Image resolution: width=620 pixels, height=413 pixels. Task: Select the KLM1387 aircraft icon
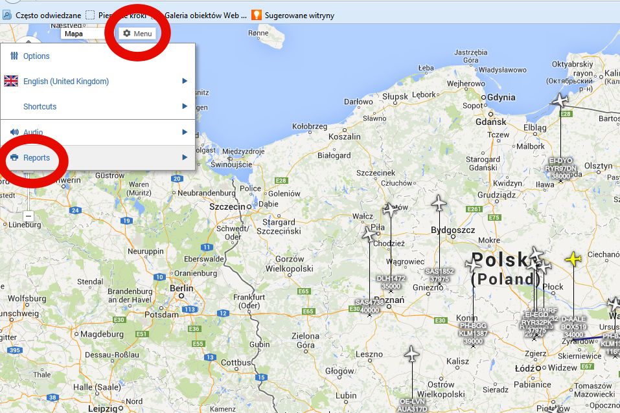coord(473,265)
